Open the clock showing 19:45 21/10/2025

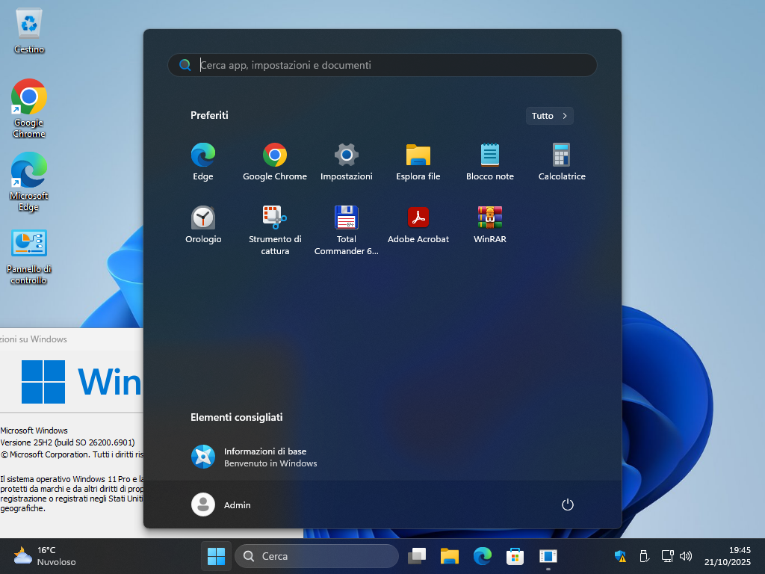pos(728,556)
